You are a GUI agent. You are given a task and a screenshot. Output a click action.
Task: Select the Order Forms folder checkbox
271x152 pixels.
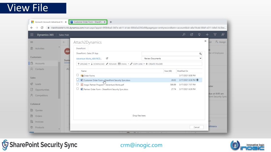78,75
